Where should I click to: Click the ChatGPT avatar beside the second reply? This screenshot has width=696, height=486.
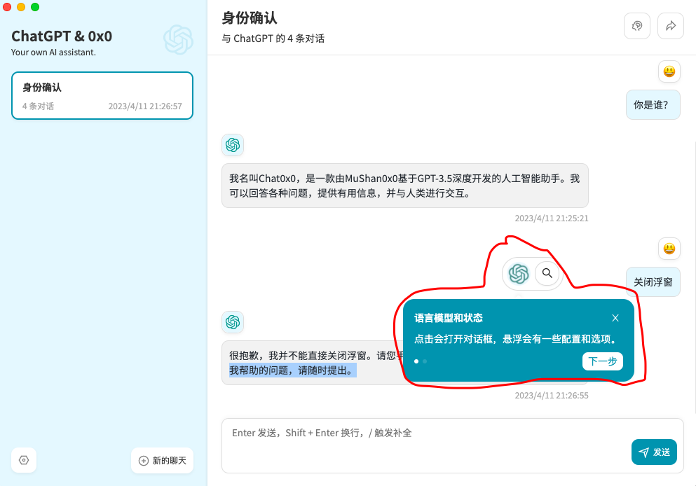click(x=233, y=322)
